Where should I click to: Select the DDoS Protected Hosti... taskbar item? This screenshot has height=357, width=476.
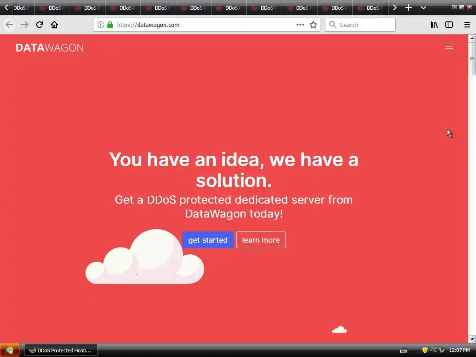tap(61, 350)
